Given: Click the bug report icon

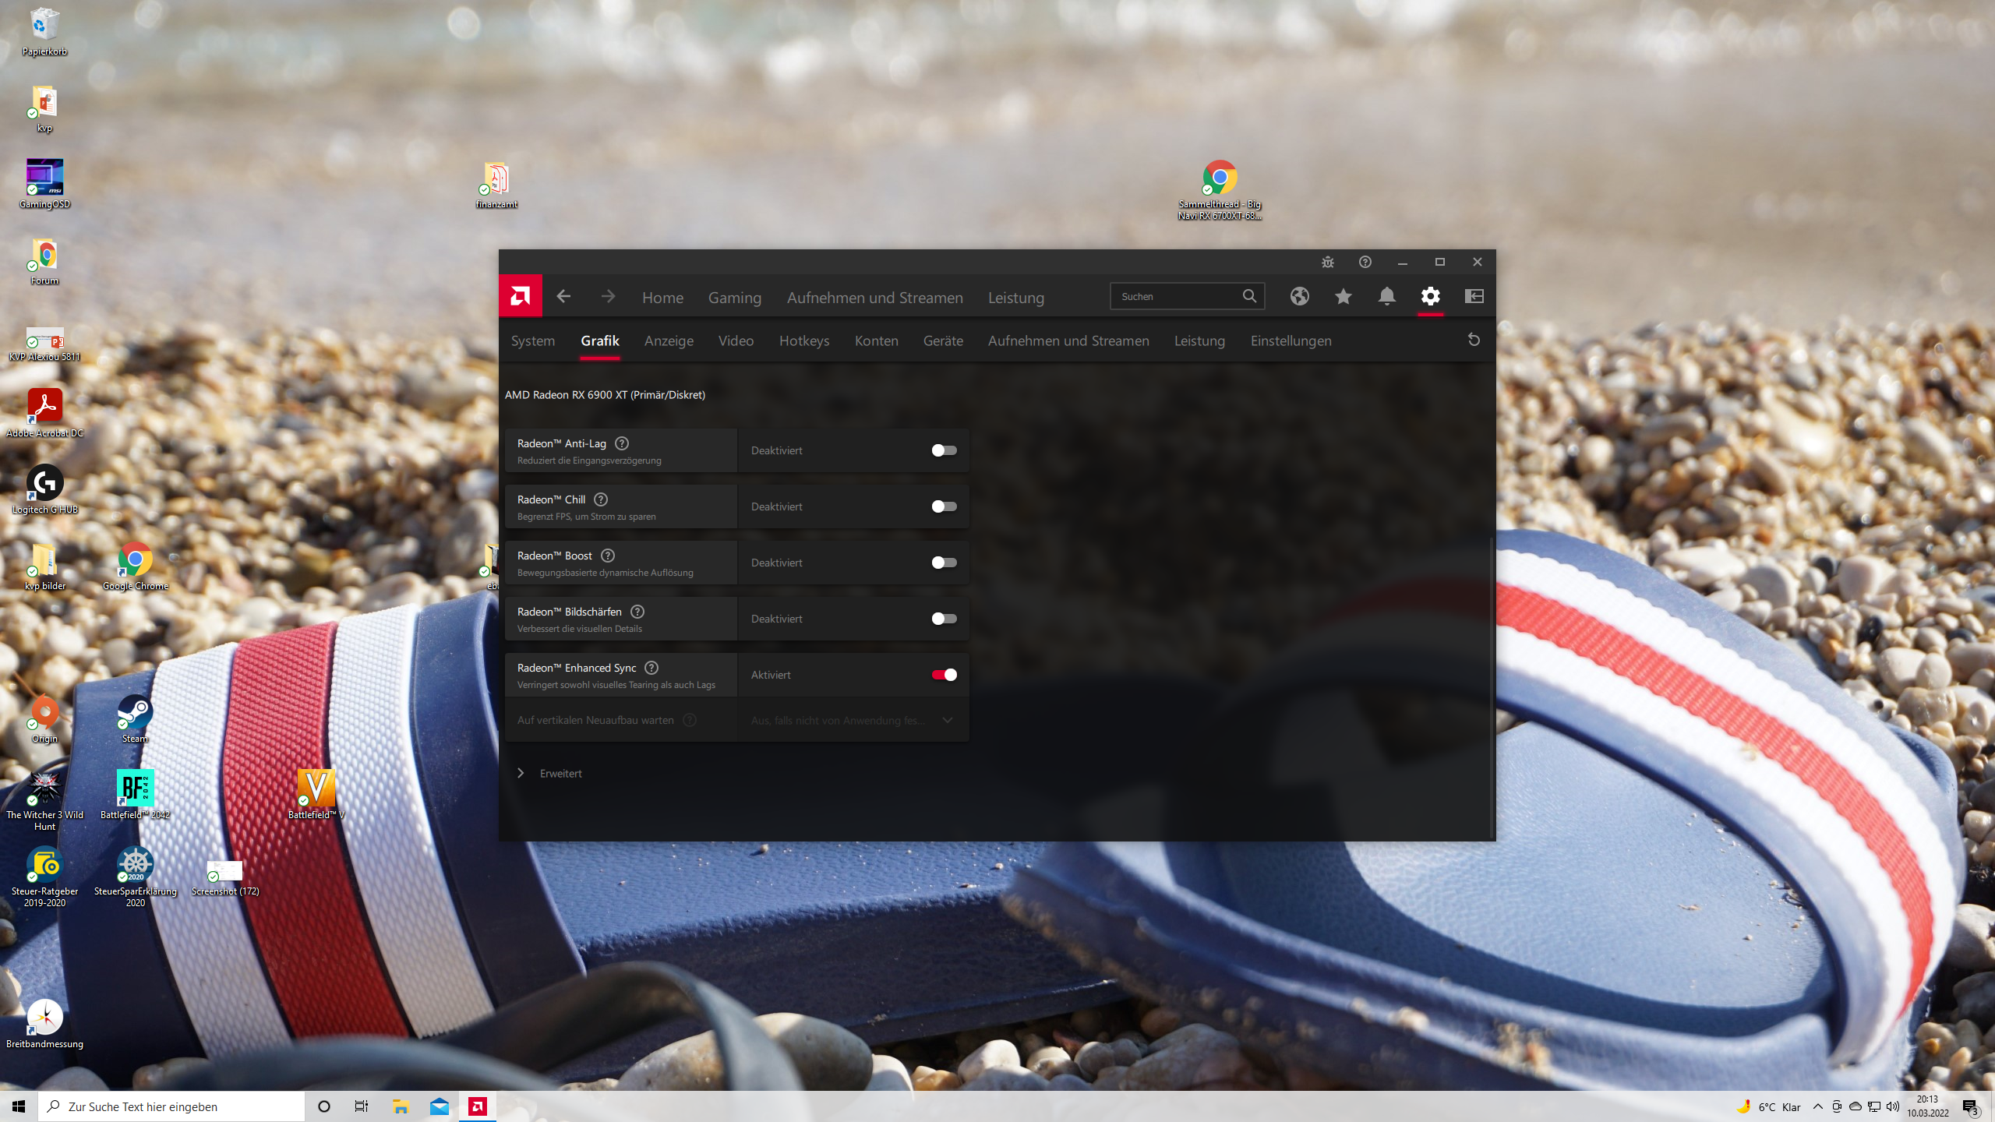Looking at the screenshot, I should 1328,262.
